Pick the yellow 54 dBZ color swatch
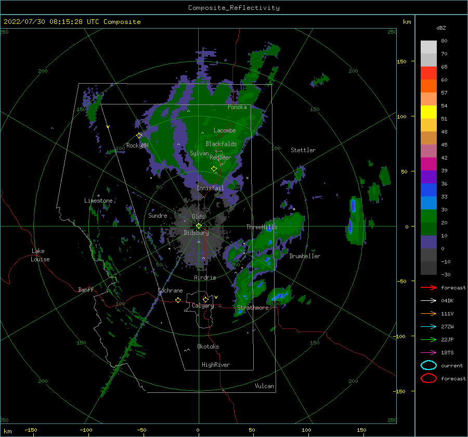Viewport: 468px width, 437px height. point(428,112)
